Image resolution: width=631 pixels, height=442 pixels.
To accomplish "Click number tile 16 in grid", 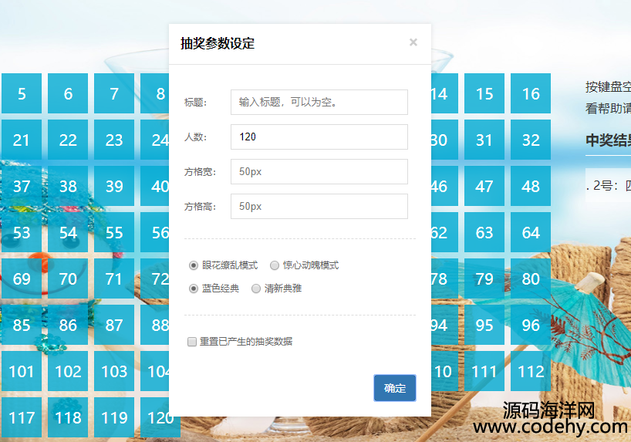I will [531, 94].
